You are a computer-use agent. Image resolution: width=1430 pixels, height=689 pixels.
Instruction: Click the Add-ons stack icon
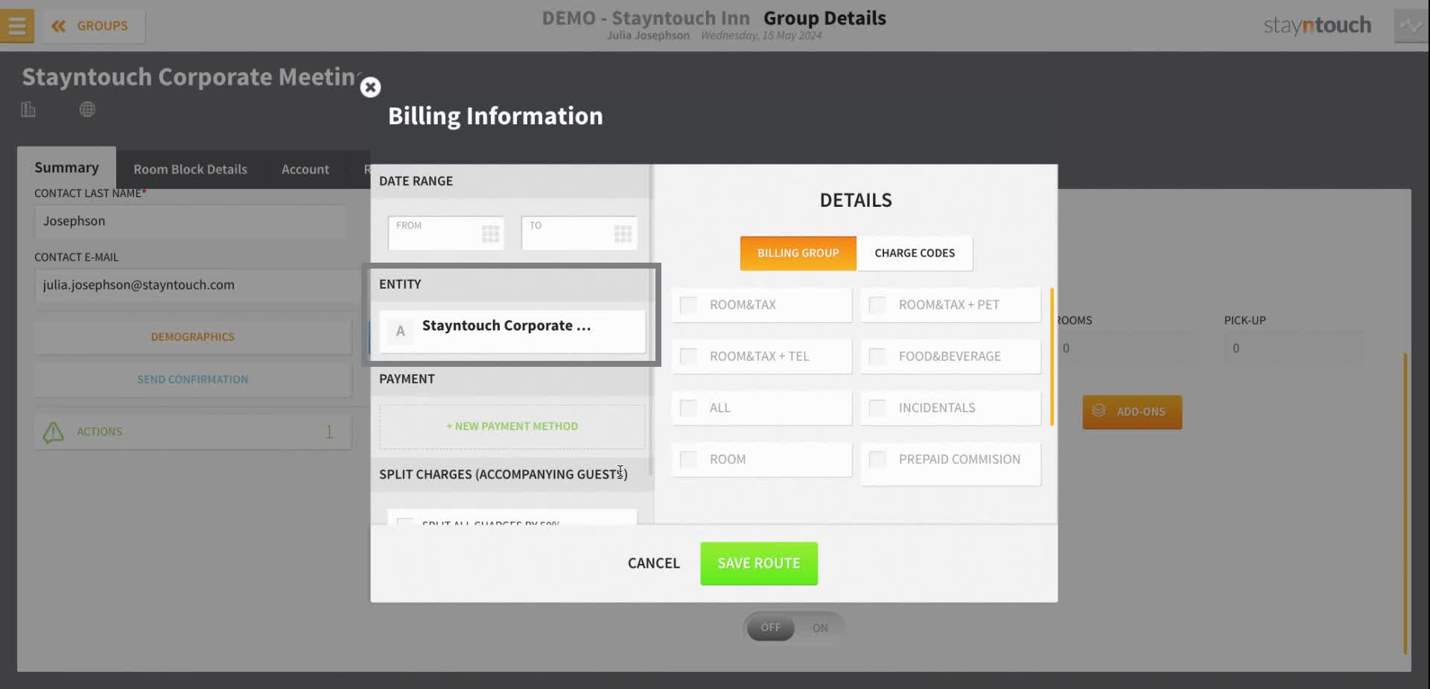point(1099,410)
